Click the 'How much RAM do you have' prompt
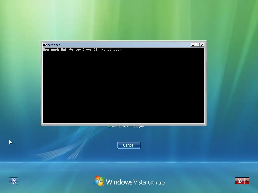The image size is (258, 193). [83, 50]
